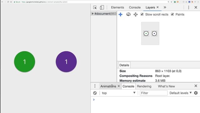Close the Animations drawer tab

coord(119,86)
